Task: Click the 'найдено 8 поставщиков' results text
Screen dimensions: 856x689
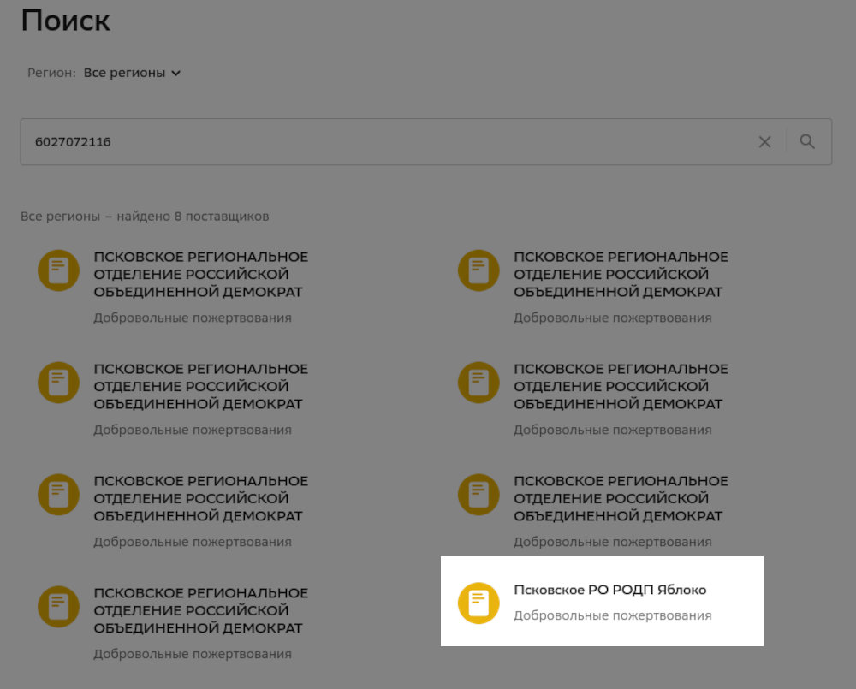Action: click(x=193, y=217)
